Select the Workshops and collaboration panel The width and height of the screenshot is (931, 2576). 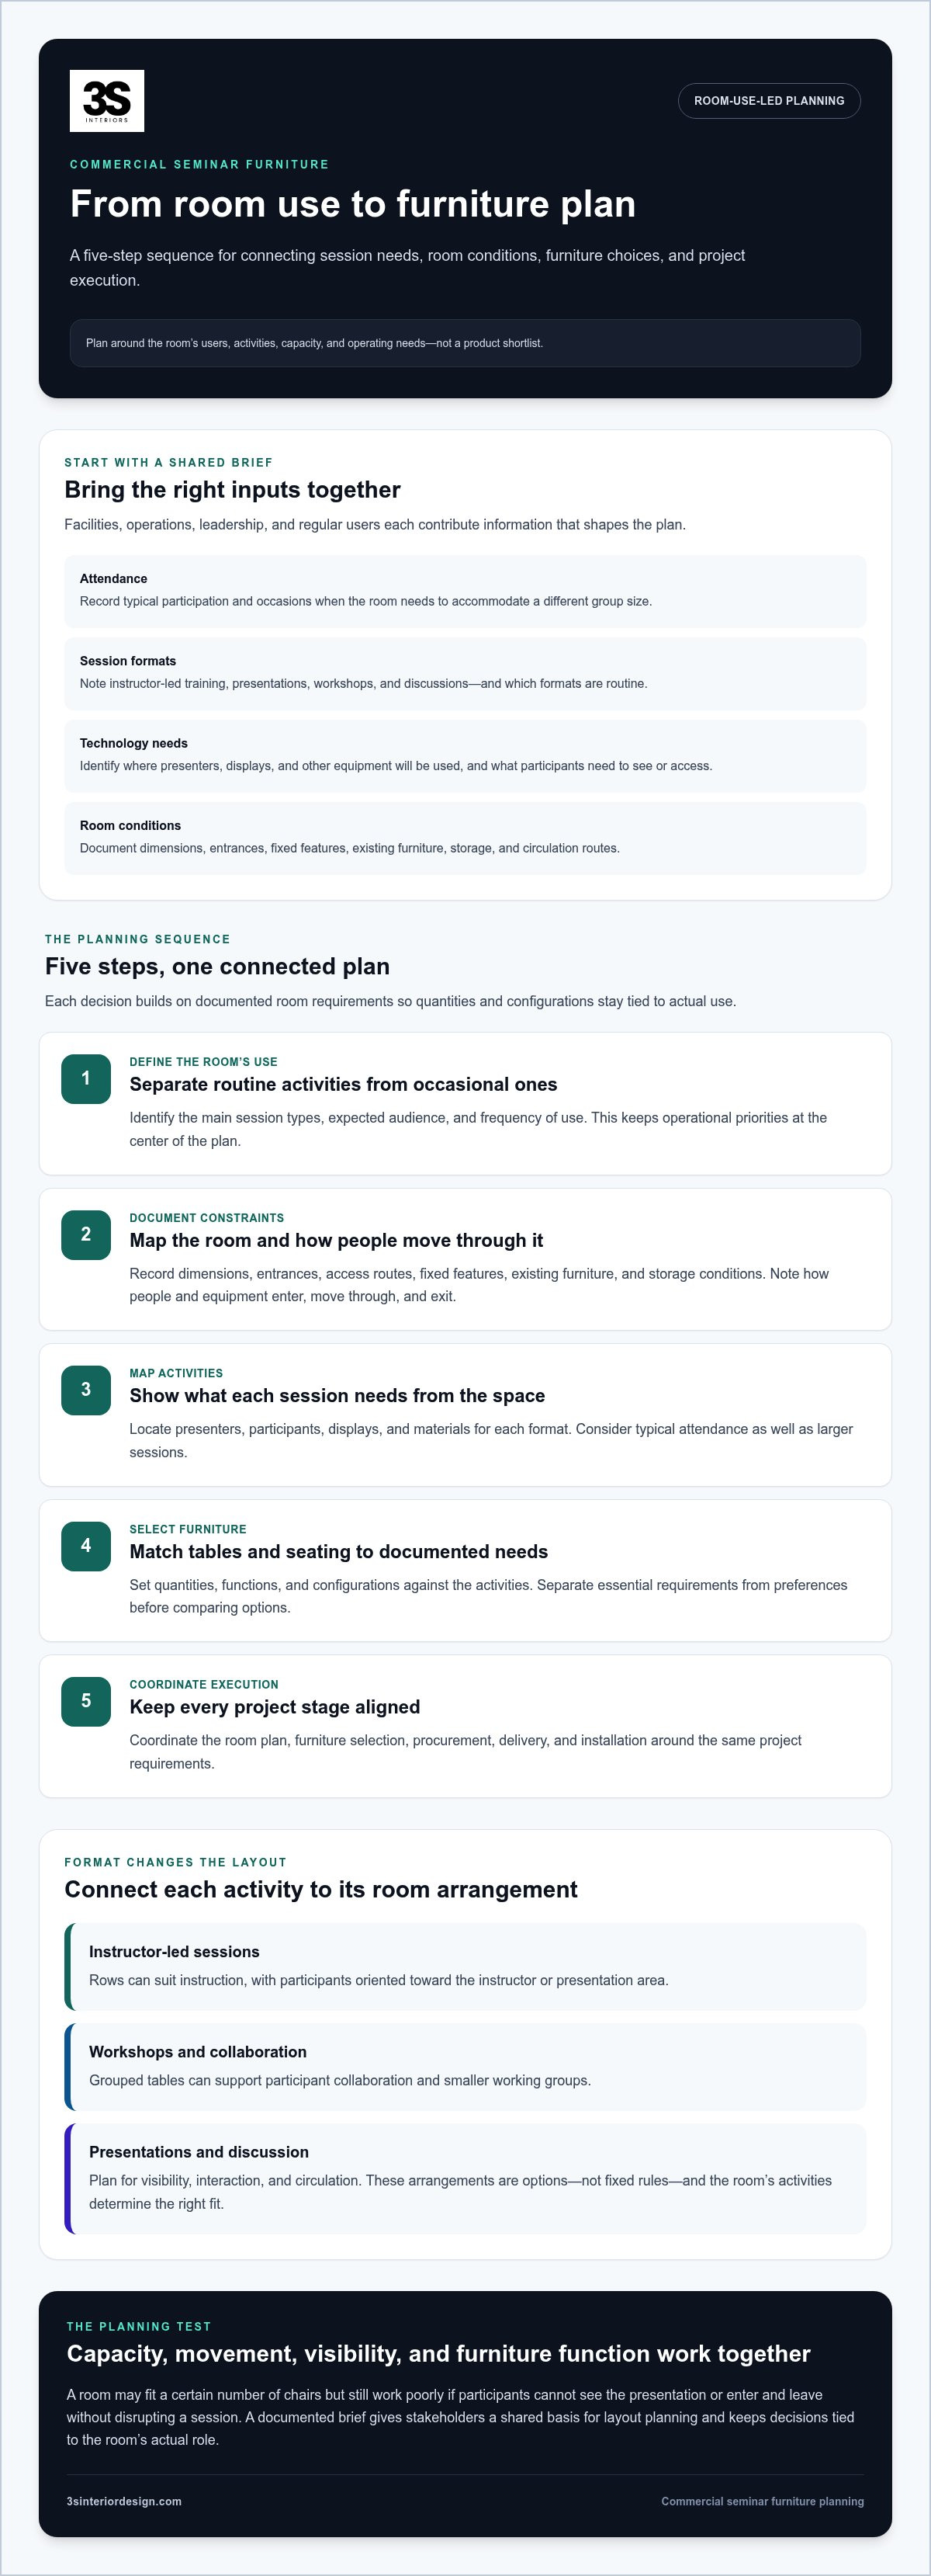pos(465,2067)
